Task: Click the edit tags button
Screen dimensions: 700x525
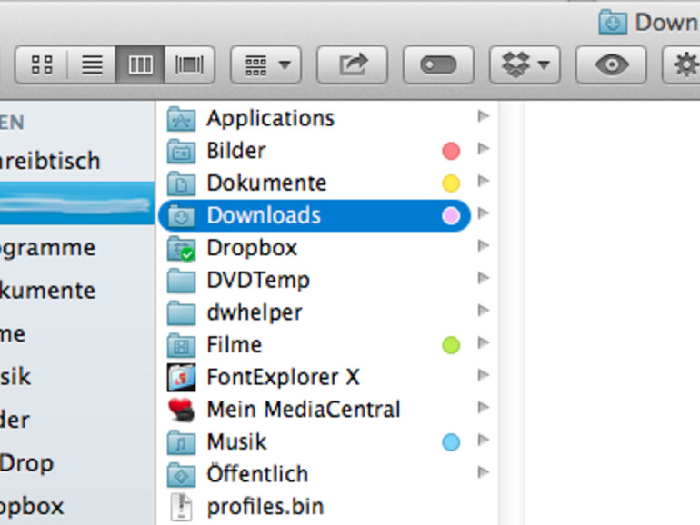Action: (x=438, y=65)
